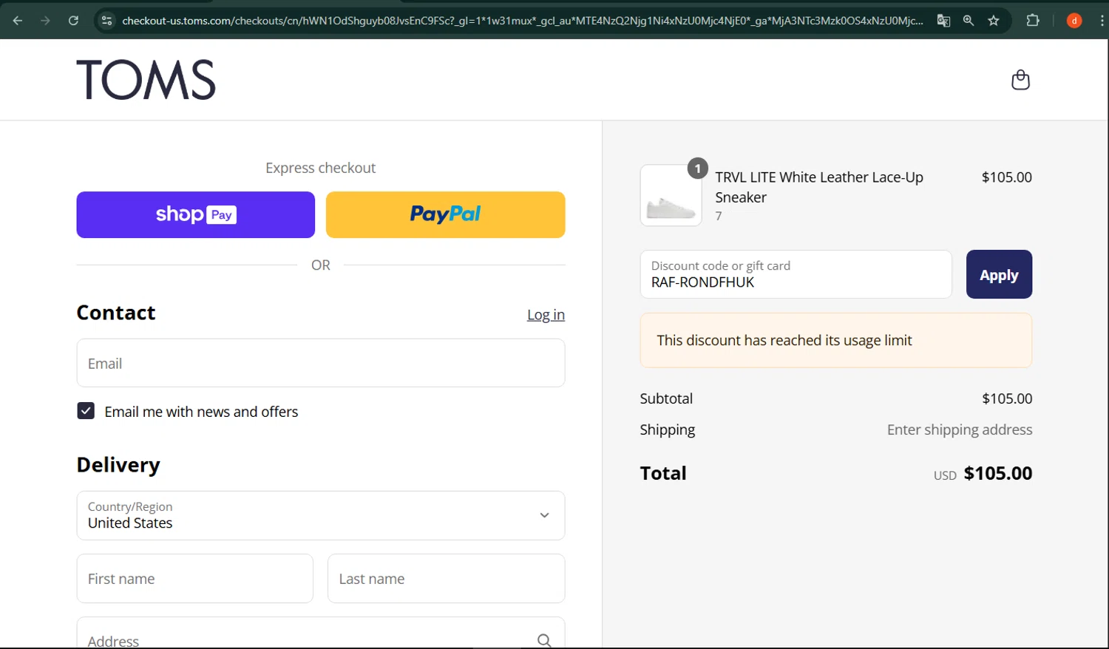Bookmark this page with star icon

(x=994, y=21)
